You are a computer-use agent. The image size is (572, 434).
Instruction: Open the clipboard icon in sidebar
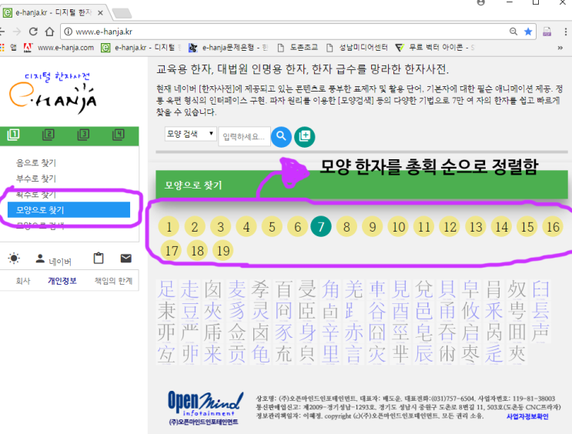pyautogui.click(x=99, y=259)
